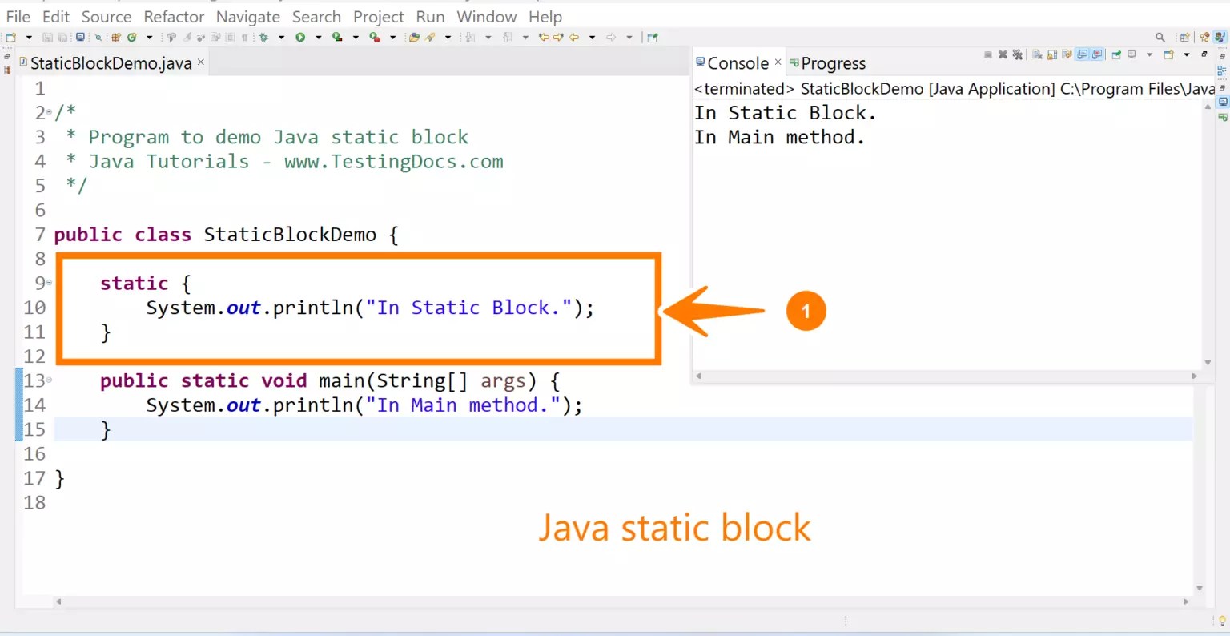
Task: Click the 'In Static Block.' console output line
Action: coord(786,113)
